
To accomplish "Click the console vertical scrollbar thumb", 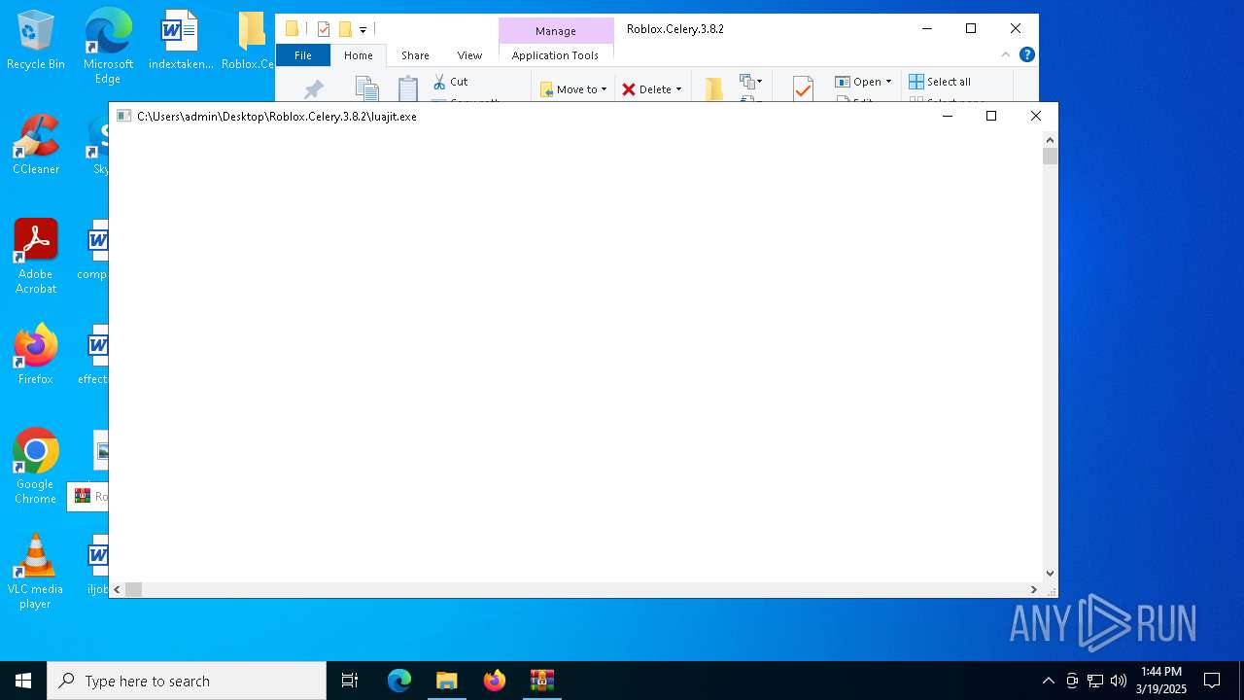I will [1050, 156].
